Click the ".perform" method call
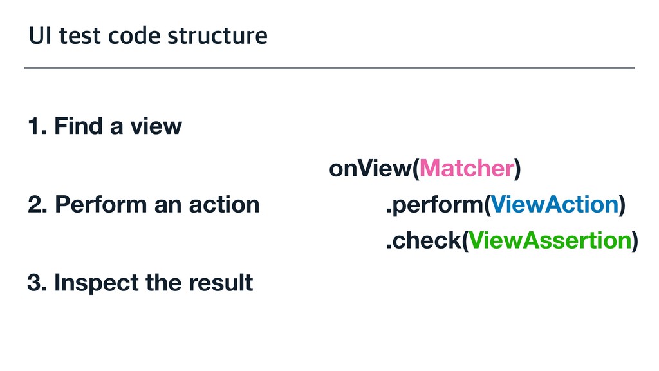This screenshot has height=371, width=659. pos(433,205)
